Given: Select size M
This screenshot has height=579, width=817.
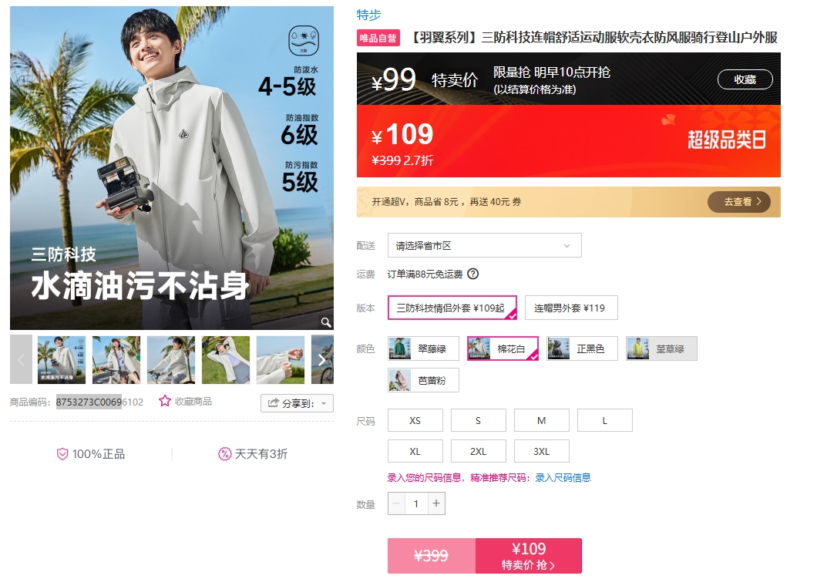Looking at the screenshot, I should 541,421.
